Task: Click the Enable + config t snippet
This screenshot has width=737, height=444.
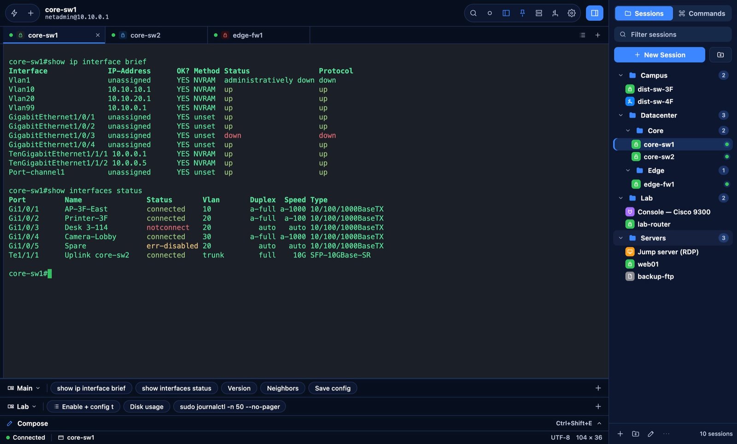Action: 83,407
